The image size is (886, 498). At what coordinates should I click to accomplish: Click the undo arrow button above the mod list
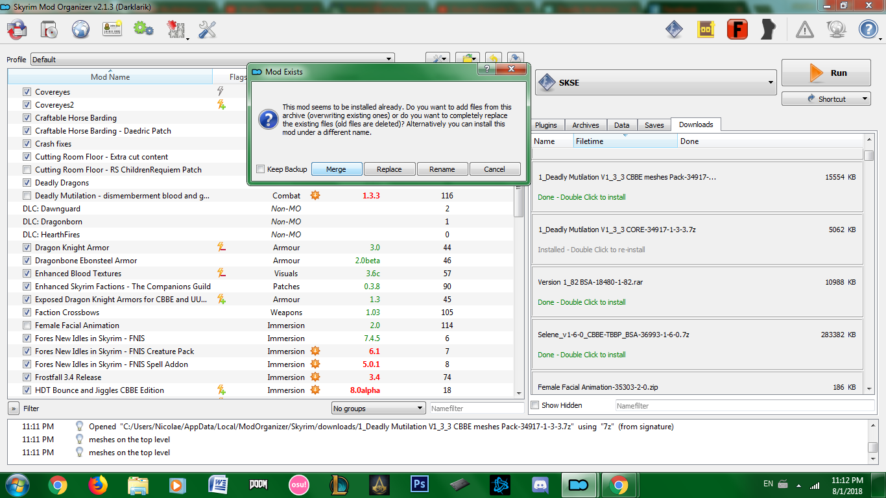click(494, 59)
